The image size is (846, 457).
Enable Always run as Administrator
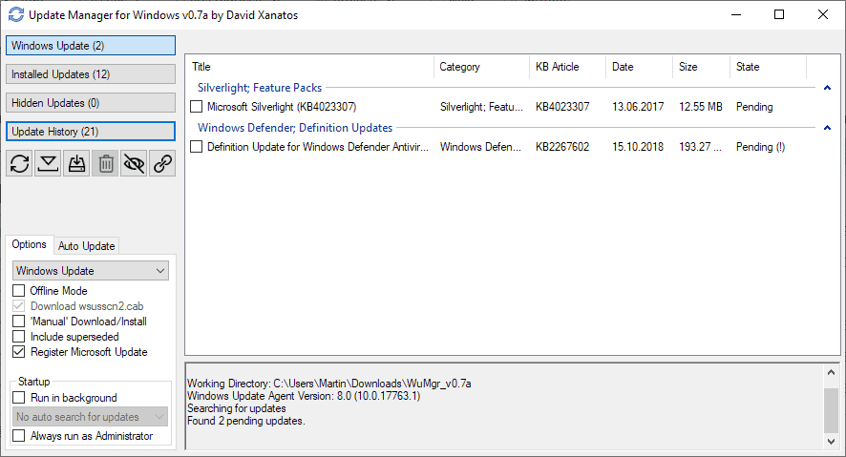tap(19, 435)
